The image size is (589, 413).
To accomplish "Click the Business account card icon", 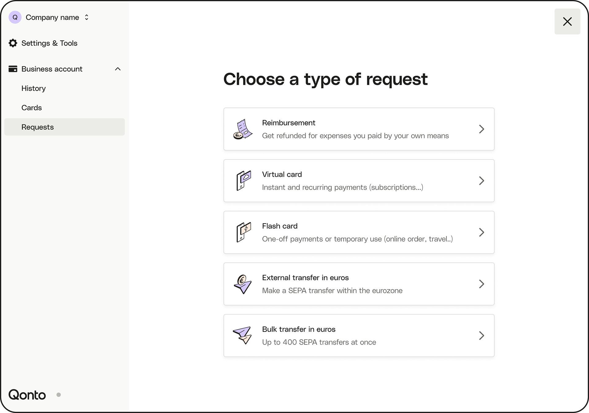I will coord(13,69).
